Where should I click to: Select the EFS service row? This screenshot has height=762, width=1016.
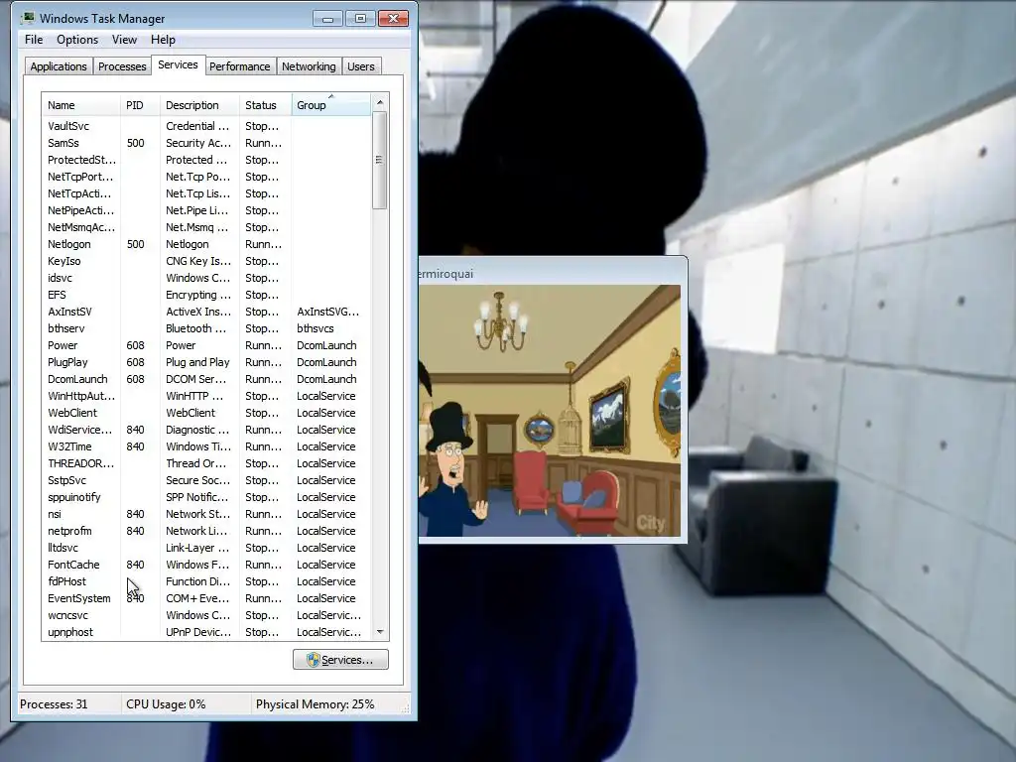point(206,294)
